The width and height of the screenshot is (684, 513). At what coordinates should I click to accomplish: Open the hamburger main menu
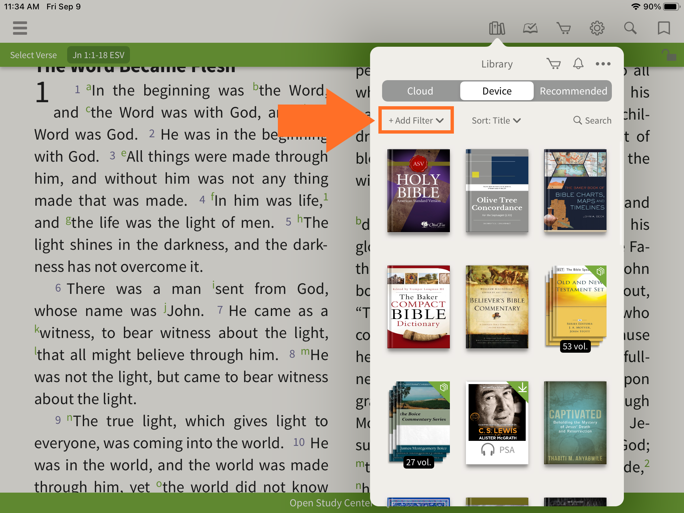pos(20,28)
